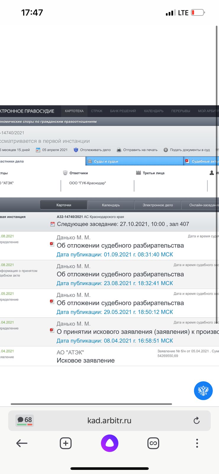
Task: Open the tabs switcher infinity icon
Action: point(153,443)
